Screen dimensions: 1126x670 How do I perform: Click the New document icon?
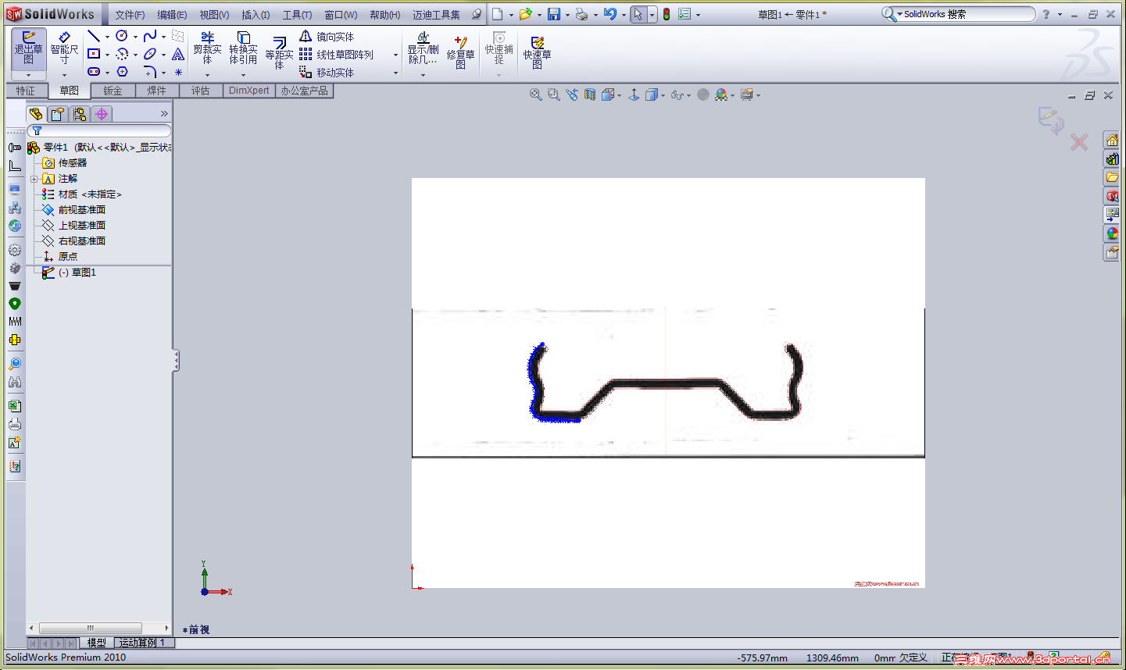pyautogui.click(x=497, y=14)
